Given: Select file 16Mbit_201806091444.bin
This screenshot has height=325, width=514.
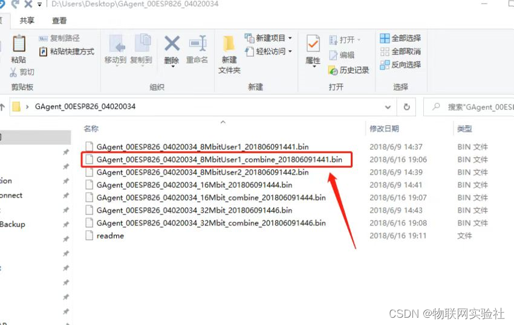Looking at the screenshot, I should [x=194, y=185].
